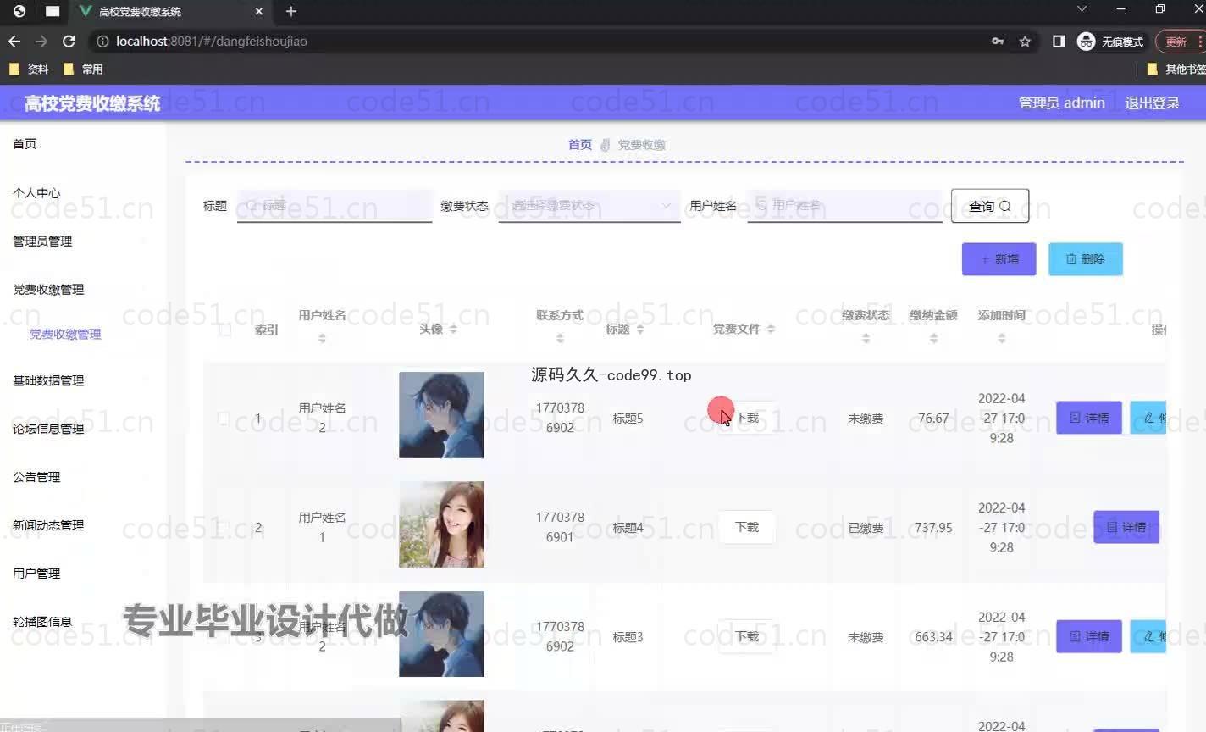The height and width of the screenshot is (732, 1206).
Task: Open saved passwords key icon in address bar
Action: coord(998,41)
